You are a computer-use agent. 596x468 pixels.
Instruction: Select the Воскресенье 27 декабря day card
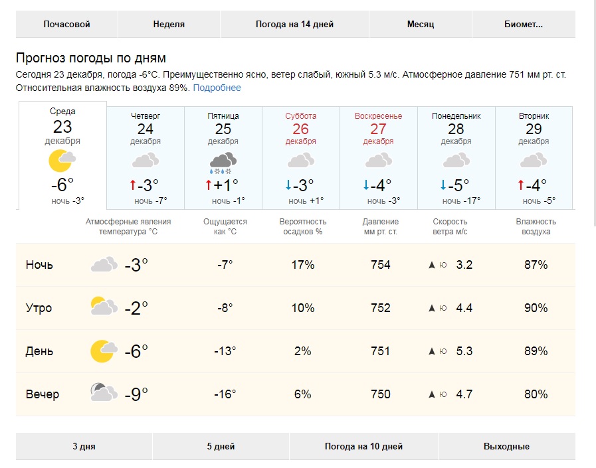(379, 158)
